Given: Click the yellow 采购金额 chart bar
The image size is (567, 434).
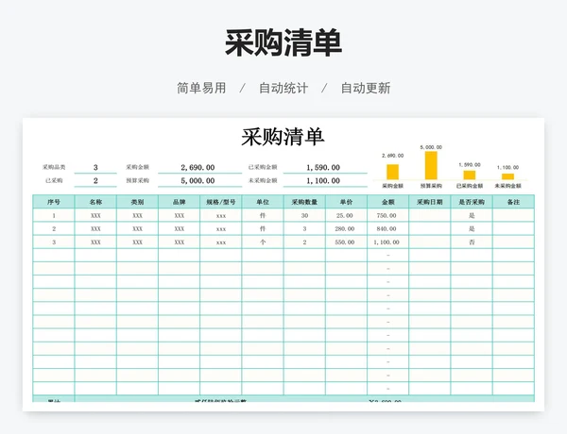Looking at the screenshot, I should click(393, 172).
